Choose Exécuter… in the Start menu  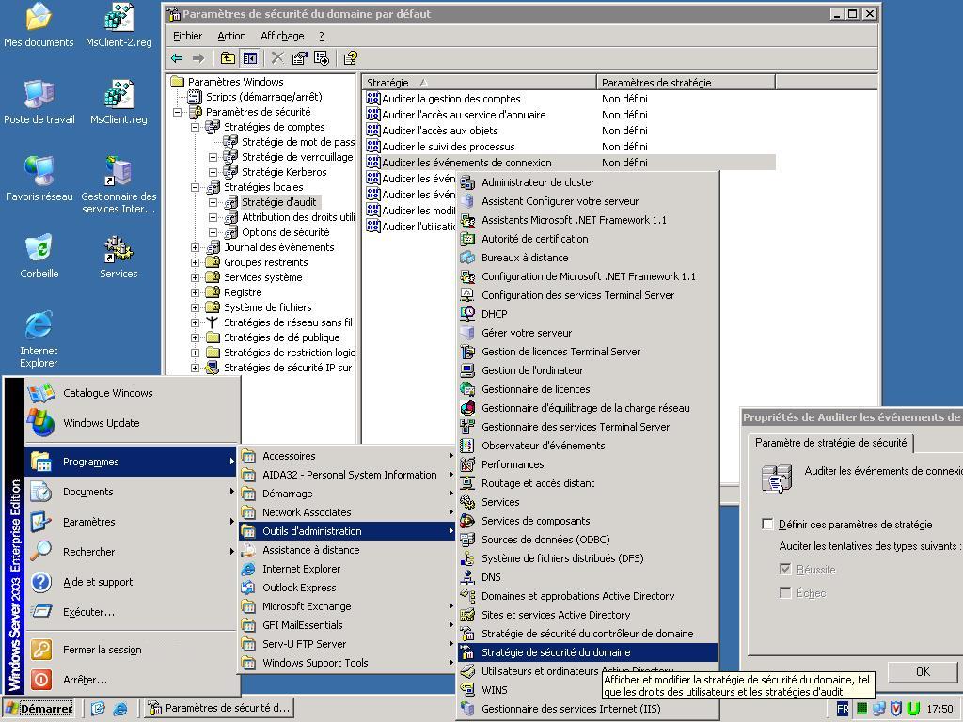[x=131, y=612]
